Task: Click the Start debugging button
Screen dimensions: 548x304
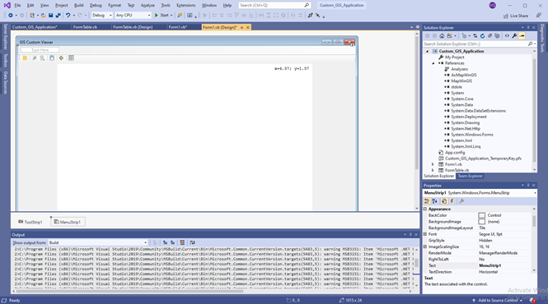Action: click(x=162, y=16)
